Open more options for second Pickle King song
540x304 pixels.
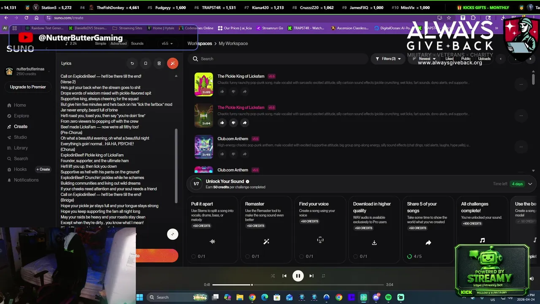pos(521,115)
